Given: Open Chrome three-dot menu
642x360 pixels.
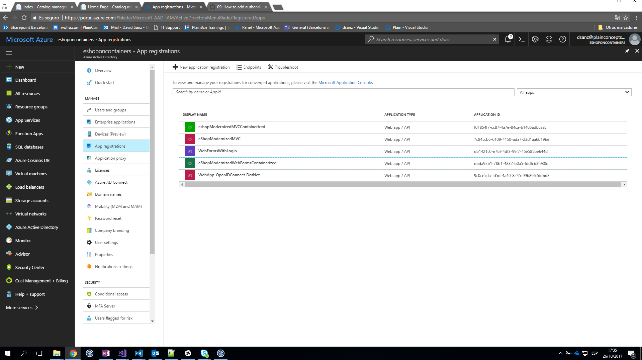Looking at the screenshot, I should pyautogui.click(x=636, y=18).
